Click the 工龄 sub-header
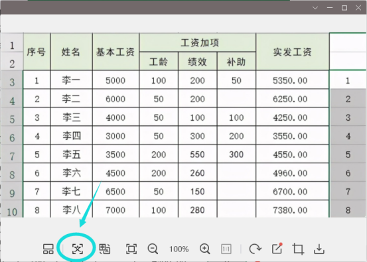This screenshot has height=262, width=367. coord(159,61)
